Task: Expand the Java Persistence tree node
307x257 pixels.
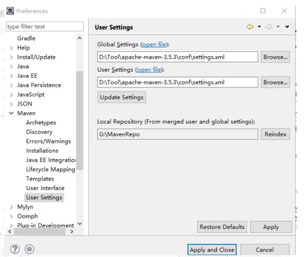Action: pos(11,85)
